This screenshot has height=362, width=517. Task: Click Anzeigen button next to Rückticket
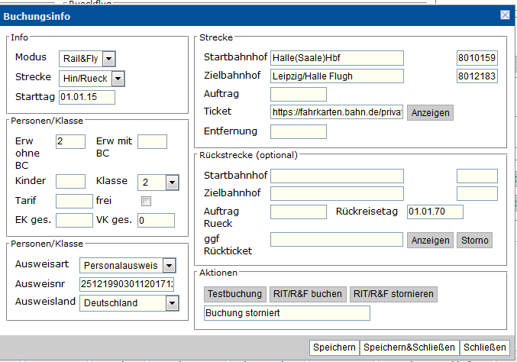click(x=430, y=240)
